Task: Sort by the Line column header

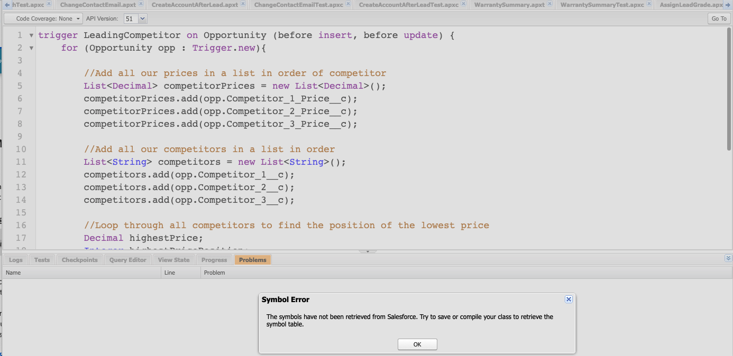Action: tap(181, 273)
